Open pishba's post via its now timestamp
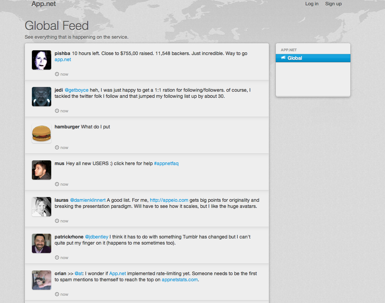Screen dimensions: 385x303 click(64, 74)
